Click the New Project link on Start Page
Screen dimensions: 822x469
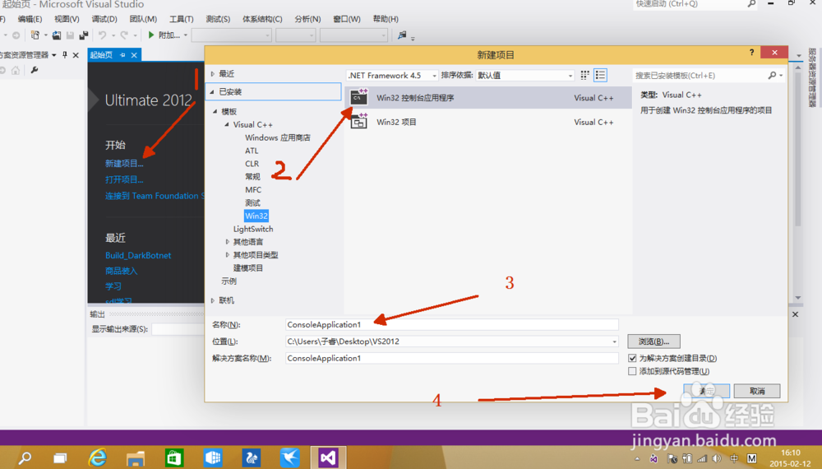point(124,164)
